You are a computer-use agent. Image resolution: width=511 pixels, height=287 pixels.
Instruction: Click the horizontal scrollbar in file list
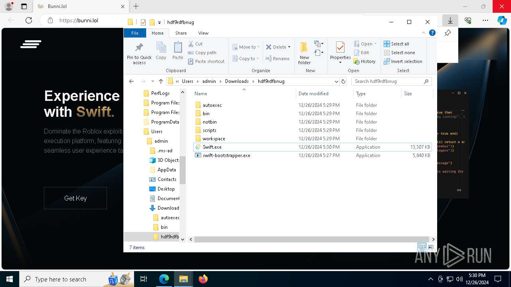(311, 239)
